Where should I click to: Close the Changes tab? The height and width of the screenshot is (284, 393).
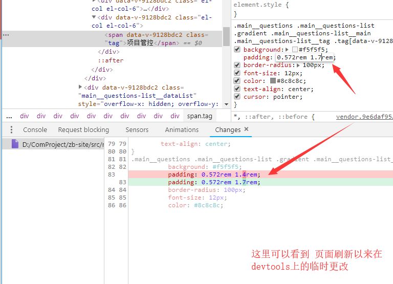(x=246, y=129)
